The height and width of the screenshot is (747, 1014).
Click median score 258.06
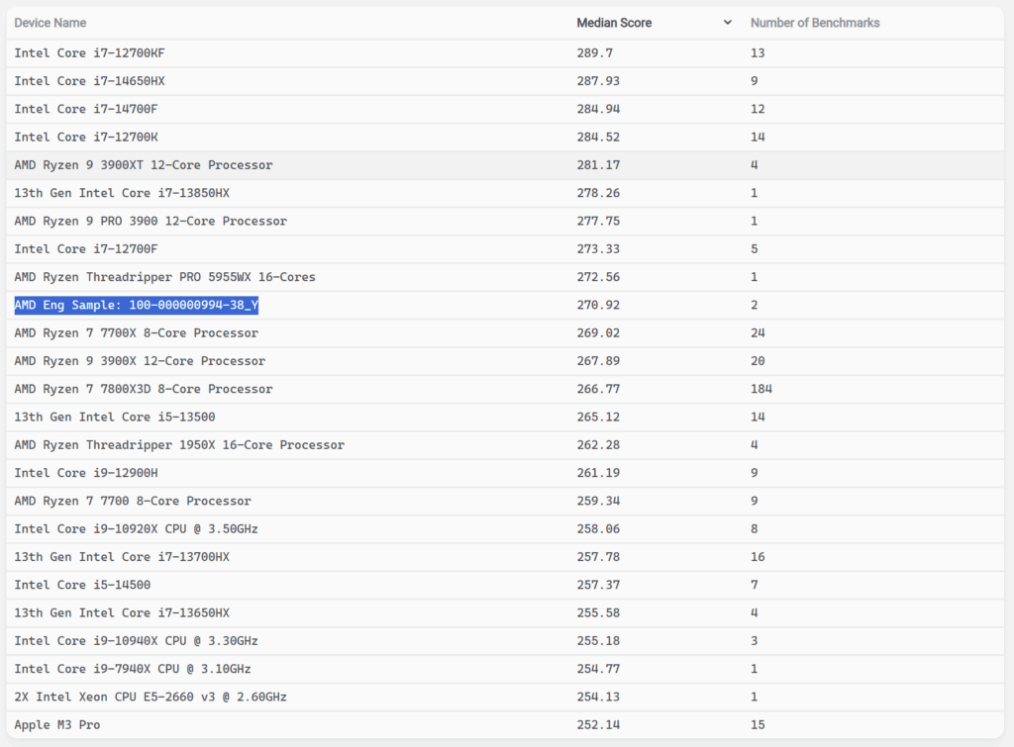click(598, 528)
